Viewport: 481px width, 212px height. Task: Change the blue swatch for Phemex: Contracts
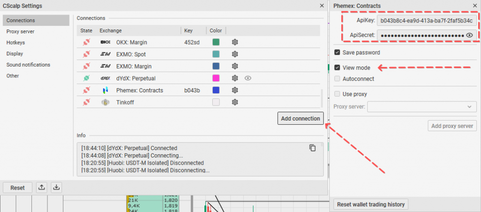tap(216, 90)
